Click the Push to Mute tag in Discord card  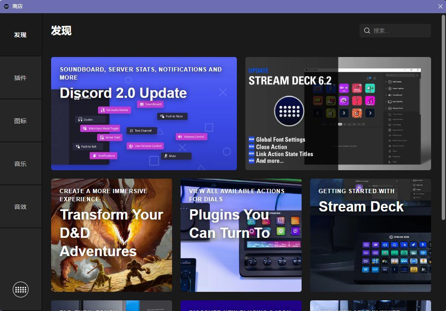pos(173,116)
